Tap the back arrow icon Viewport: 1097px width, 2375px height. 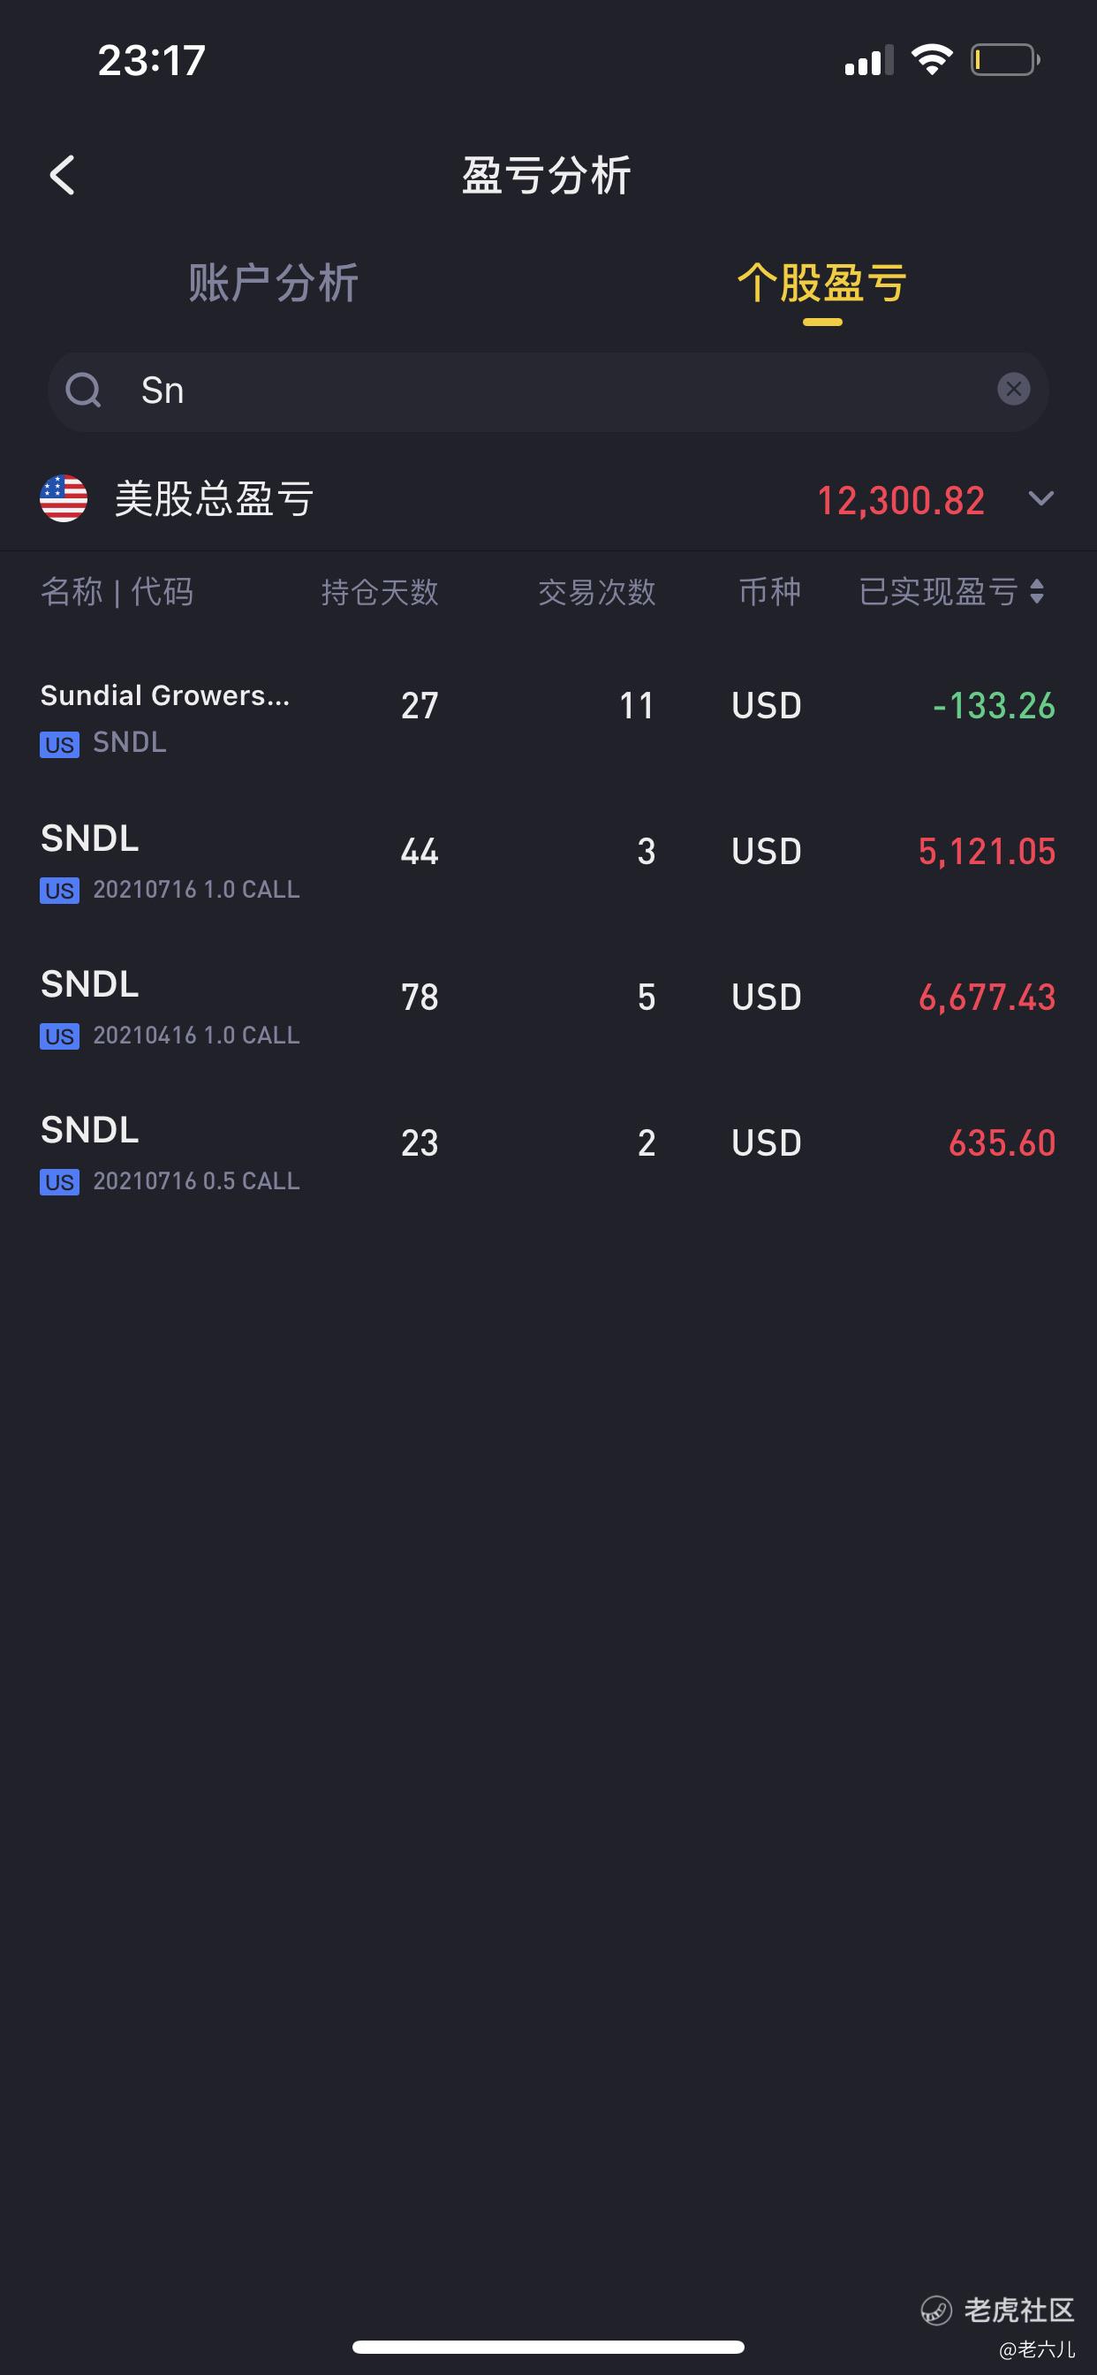[63, 175]
